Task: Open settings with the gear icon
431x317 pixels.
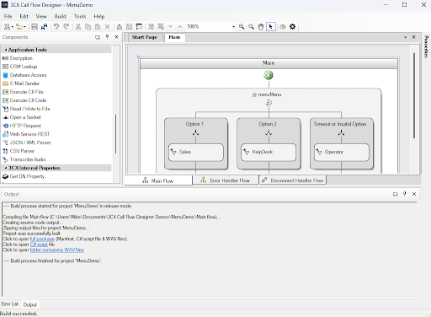Action: point(292,27)
